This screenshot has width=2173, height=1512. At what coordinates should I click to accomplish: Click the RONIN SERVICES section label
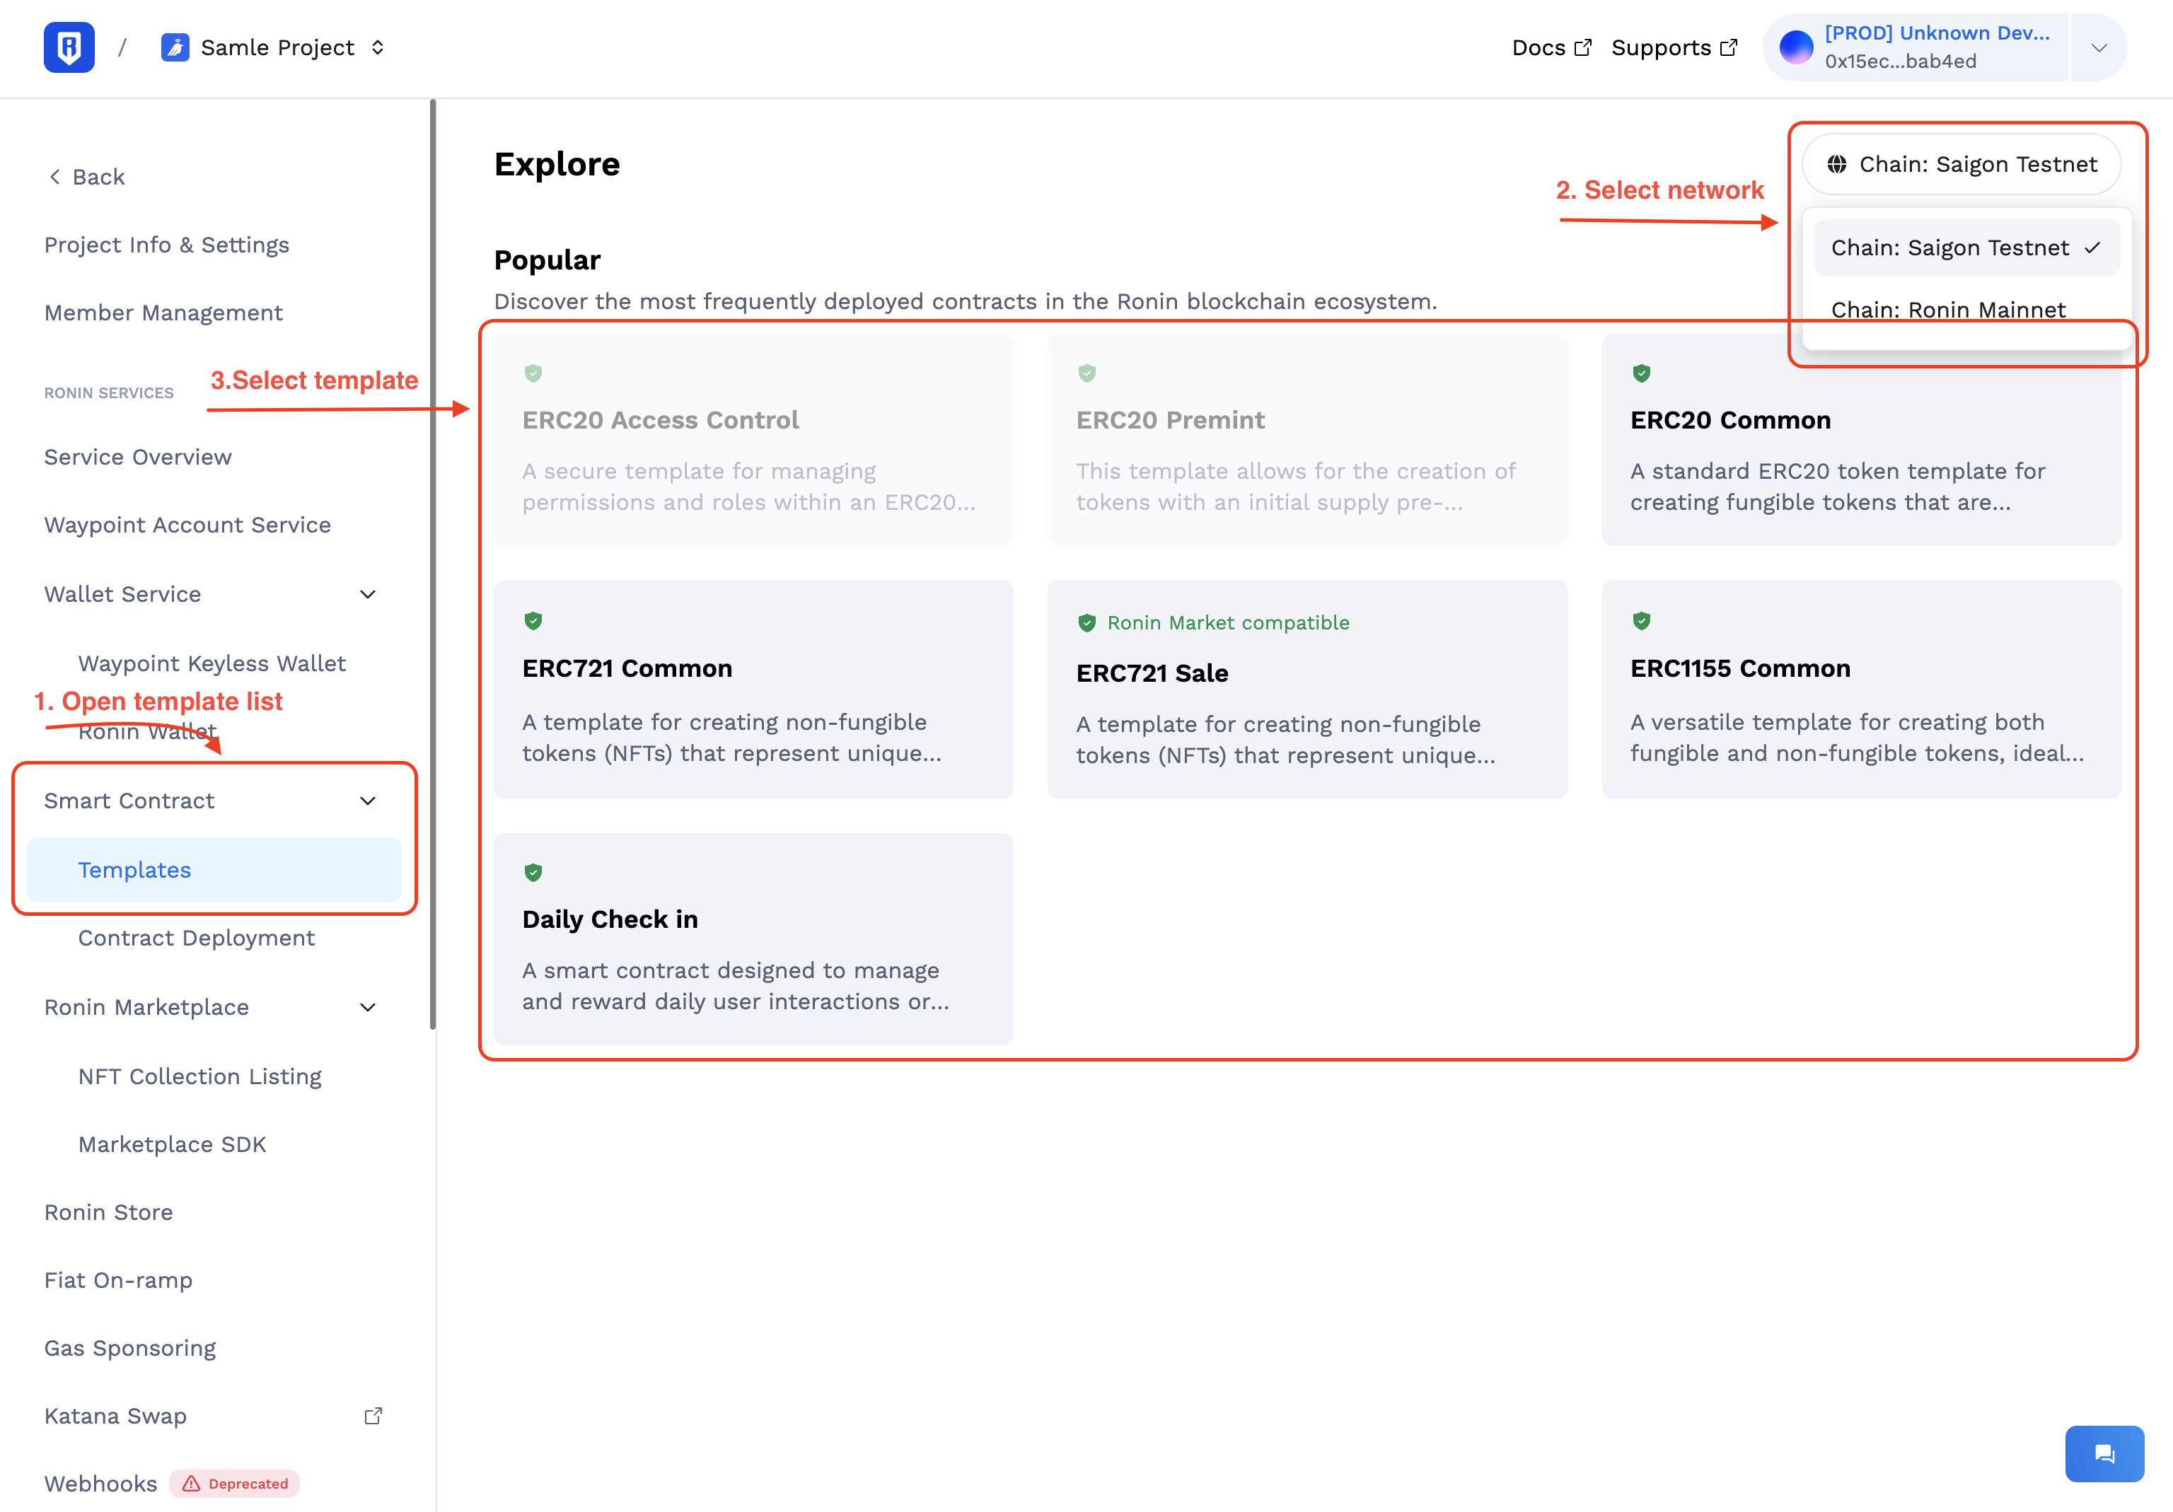click(x=109, y=392)
